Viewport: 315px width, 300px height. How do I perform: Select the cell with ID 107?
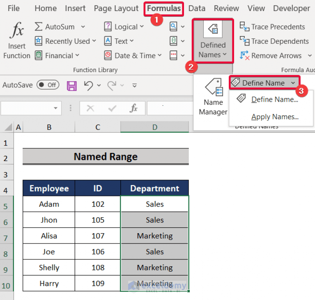[x=98, y=236]
